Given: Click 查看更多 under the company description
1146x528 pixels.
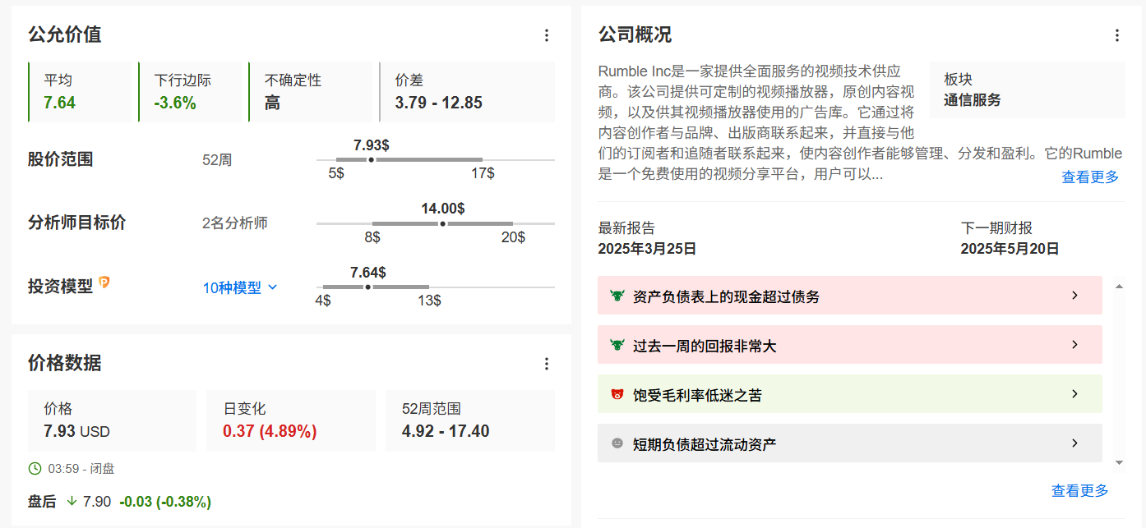Looking at the screenshot, I should pyautogui.click(x=1090, y=177).
